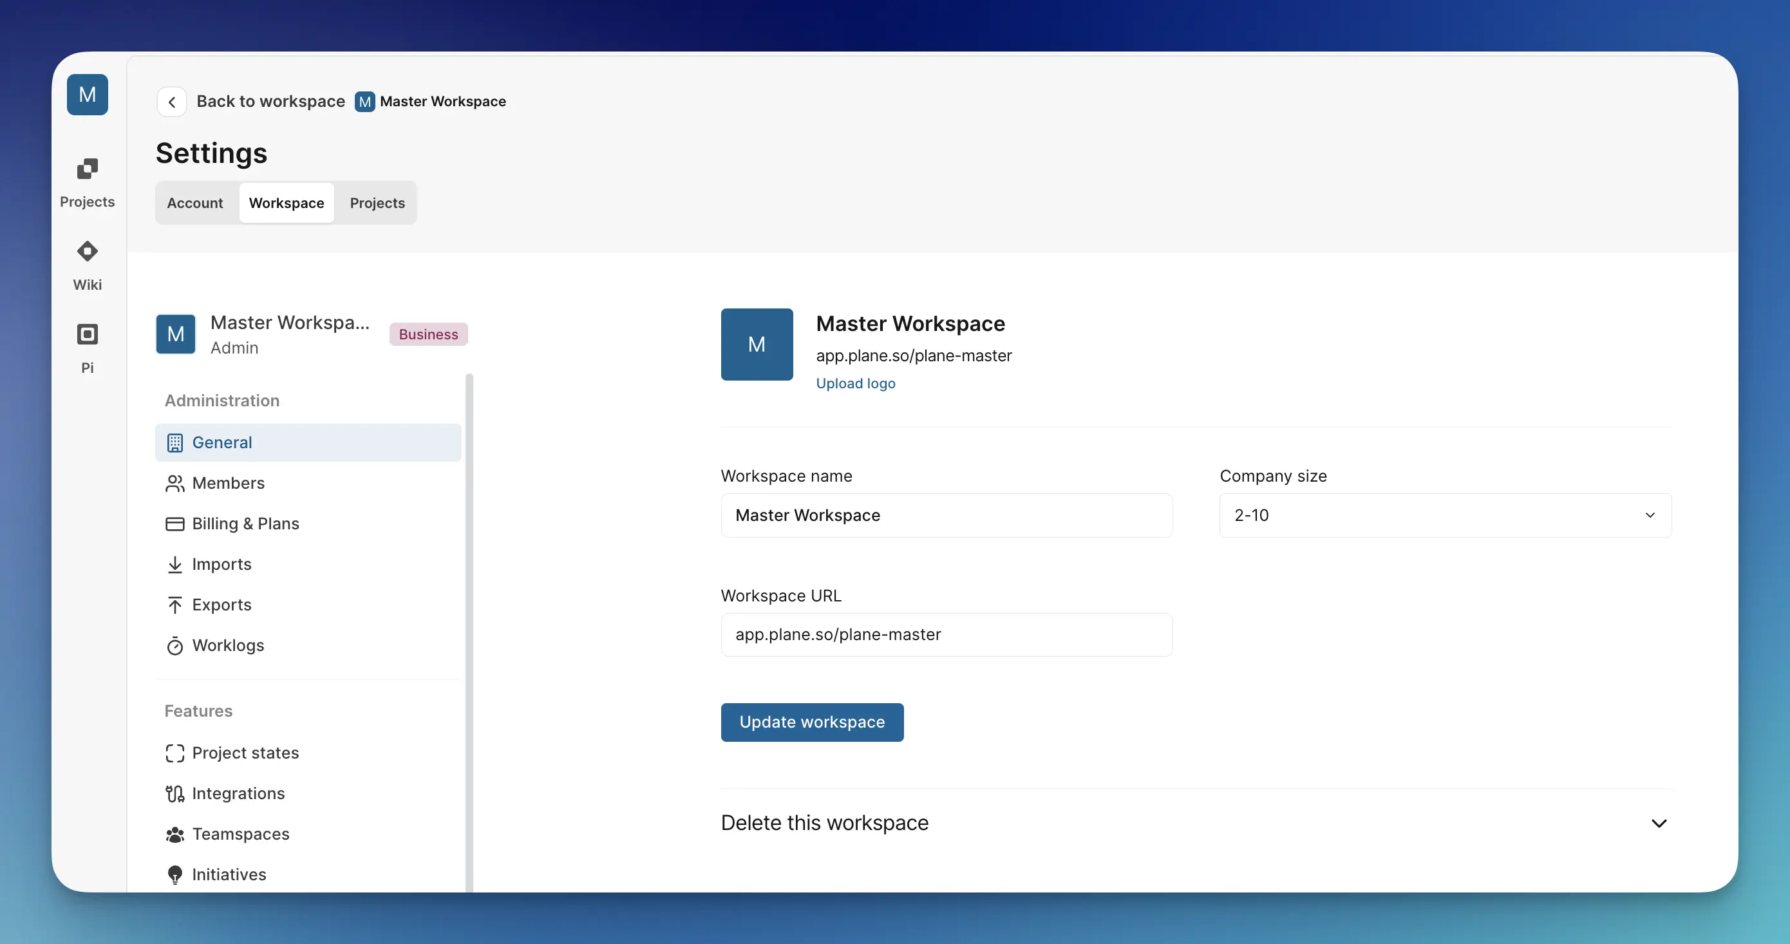Click the Teamspaces group icon

point(174,834)
